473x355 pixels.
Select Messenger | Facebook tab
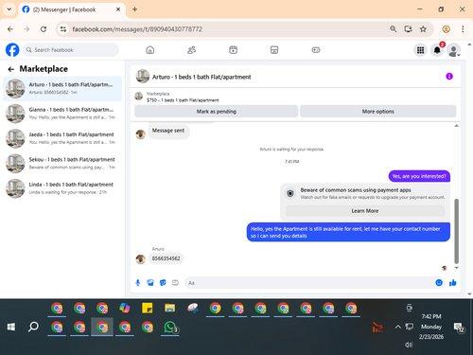[72, 9]
